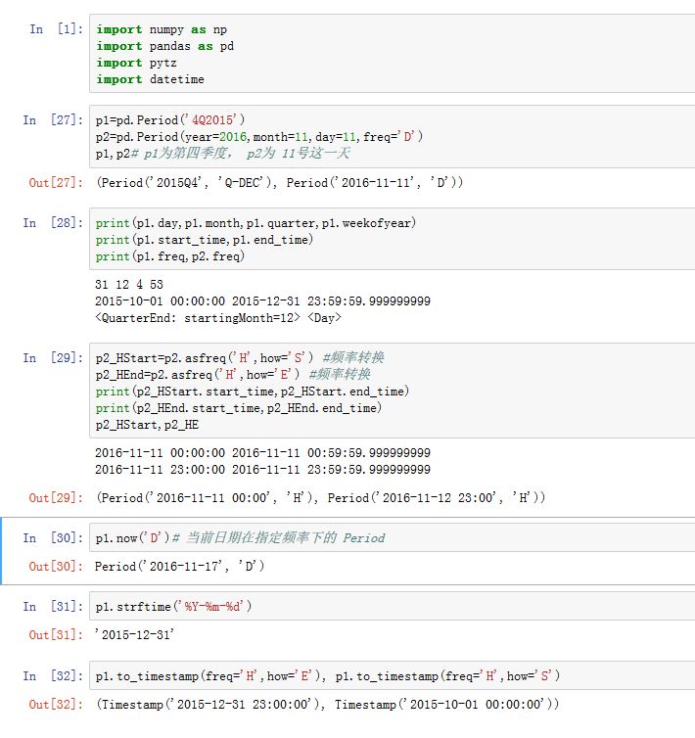The height and width of the screenshot is (738, 695).
Task: Click the printed 2016-11-11 23:00:00 output line
Action: pos(262,470)
